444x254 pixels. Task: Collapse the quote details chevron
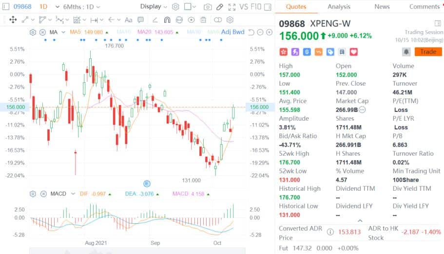pyautogui.click(x=360, y=220)
